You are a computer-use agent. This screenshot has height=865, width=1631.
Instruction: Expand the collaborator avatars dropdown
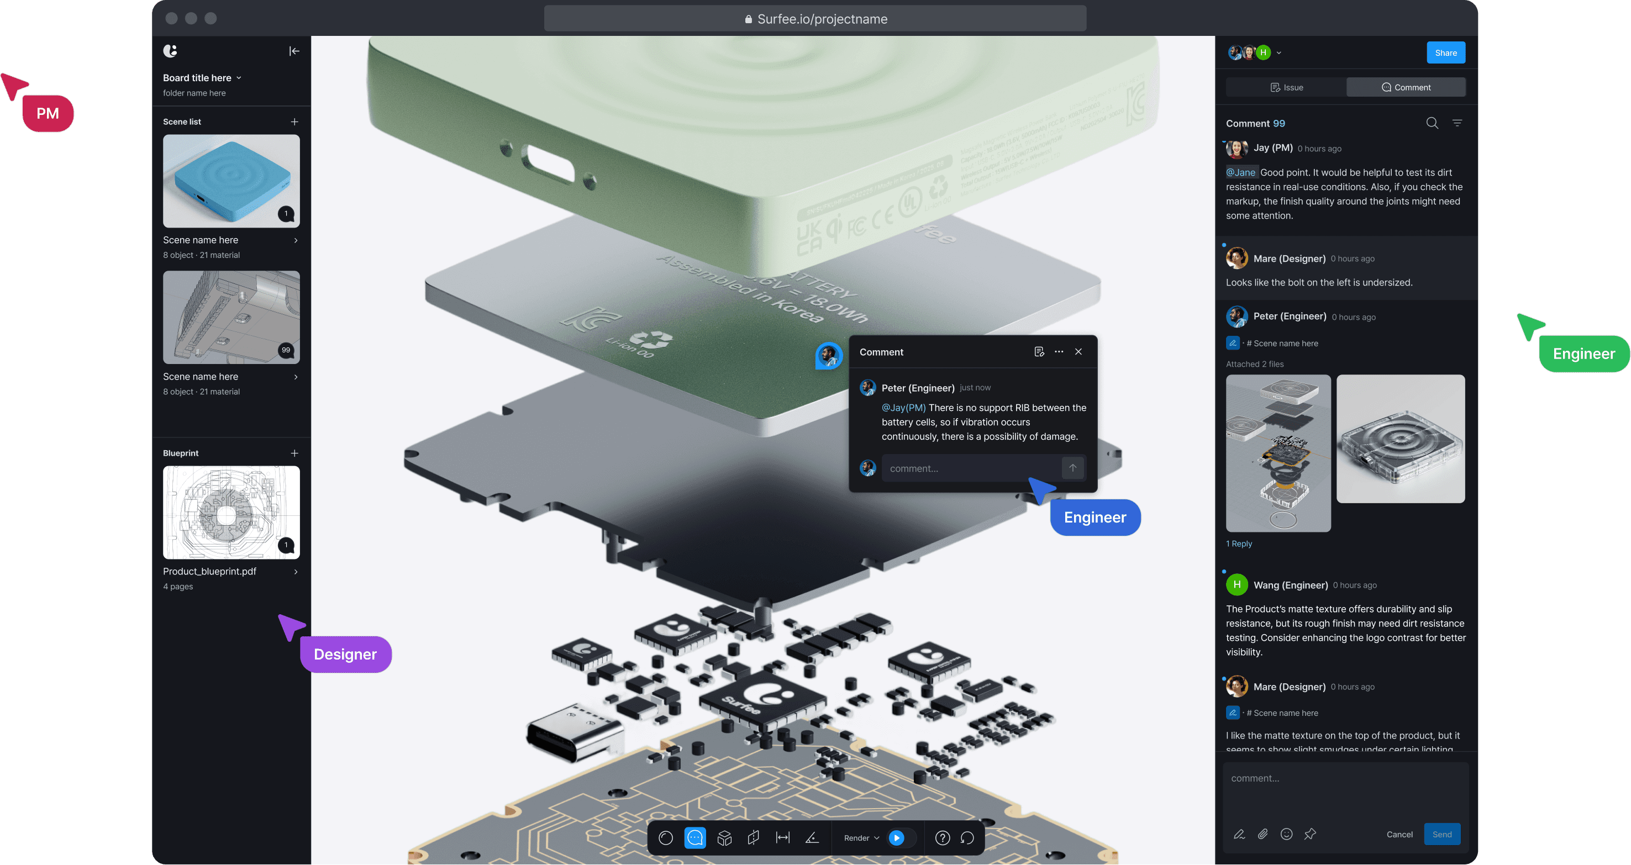(1279, 53)
